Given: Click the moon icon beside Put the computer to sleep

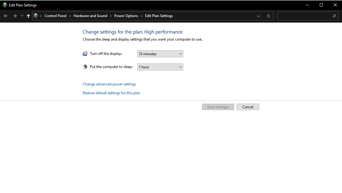Looking at the screenshot, I should (x=85, y=67).
